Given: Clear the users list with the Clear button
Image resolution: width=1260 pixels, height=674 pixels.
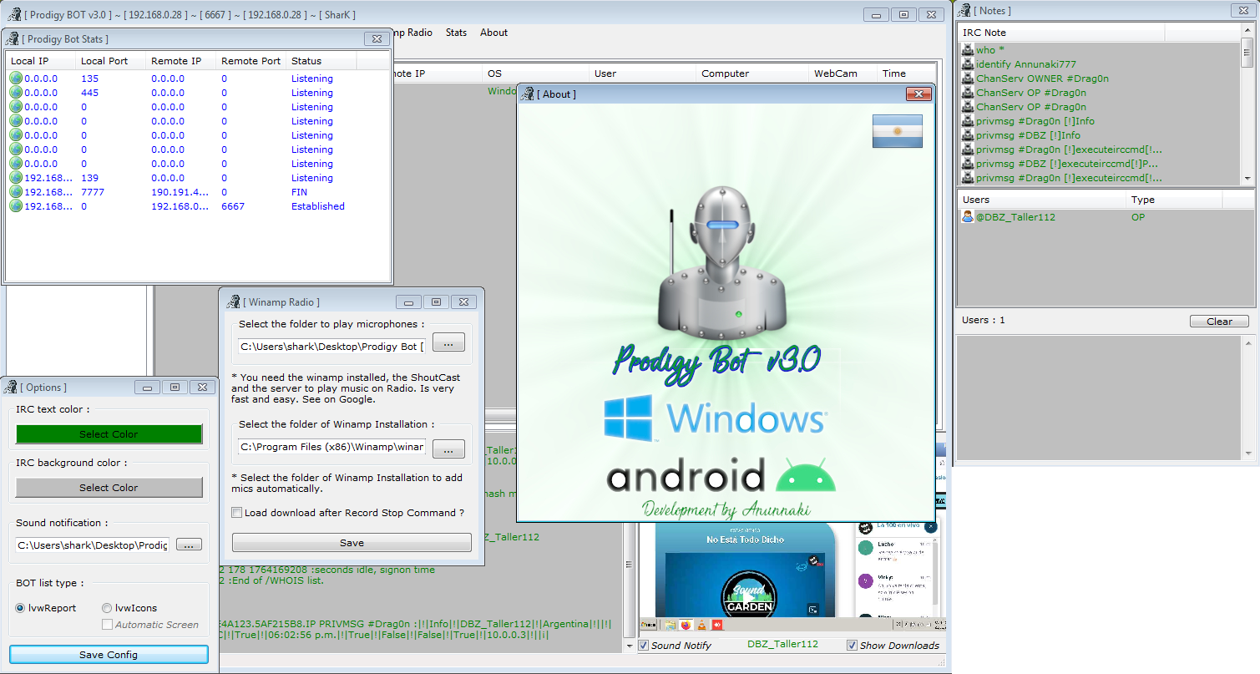Looking at the screenshot, I should [x=1218, y=322].
